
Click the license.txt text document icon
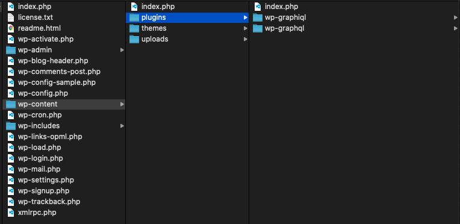coord(11,17)
